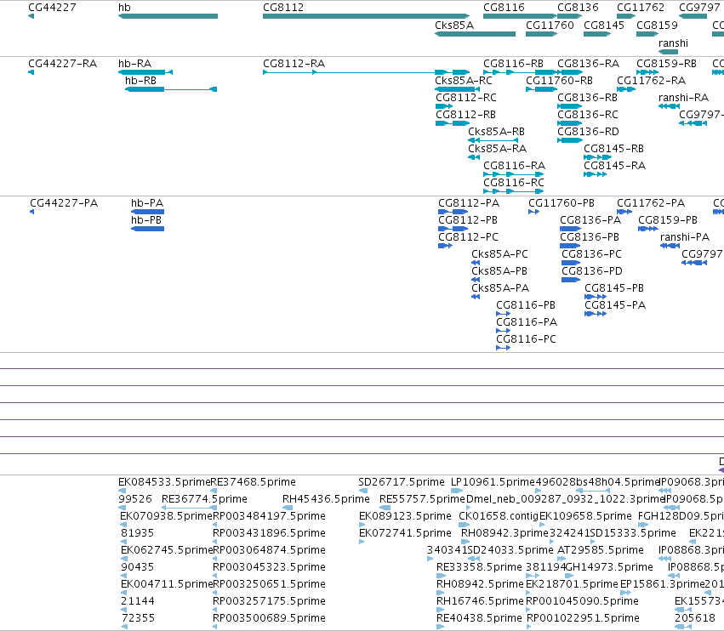Select EST label RH08942.3prime
The image size is (724, 631).
click(505, 533)
